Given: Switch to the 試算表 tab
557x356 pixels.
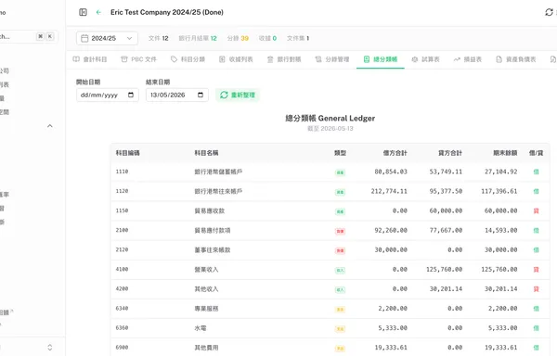Looking at the screenshot, I should coord(425,59).
